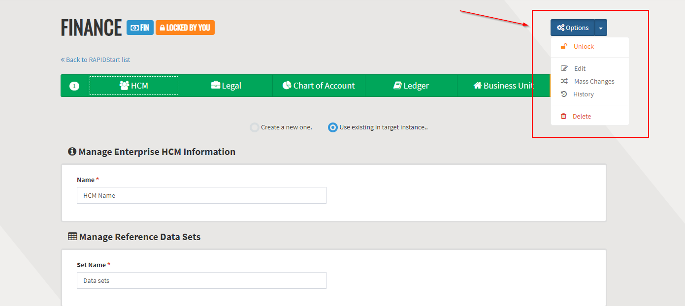Click the step number 1 circle

point(74,86)
